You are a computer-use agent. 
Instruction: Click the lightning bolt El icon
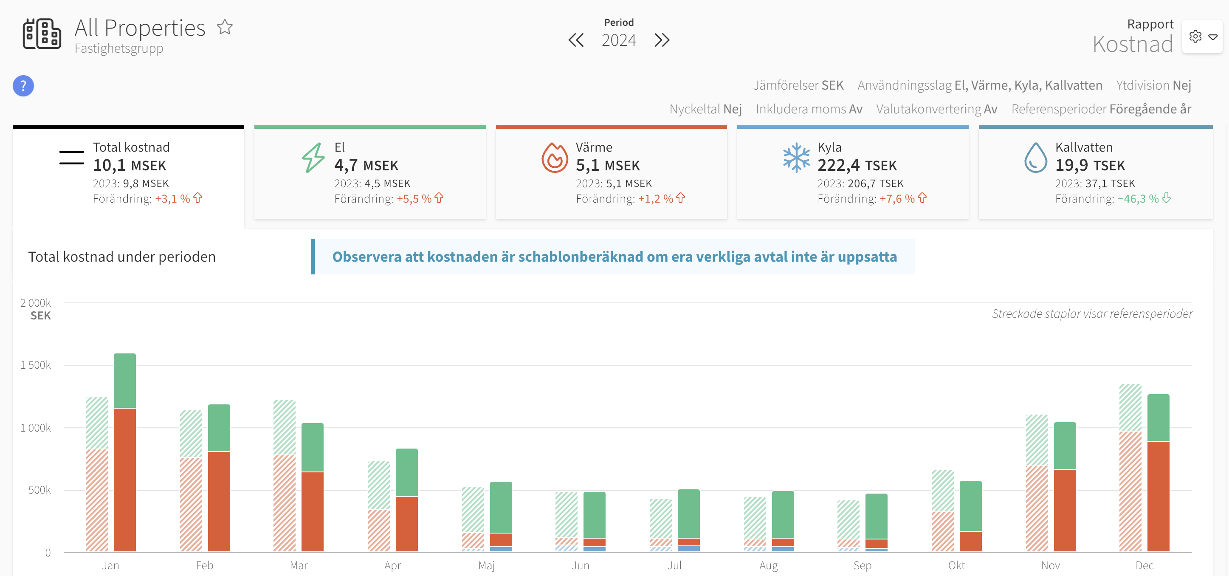click(313, 158)
